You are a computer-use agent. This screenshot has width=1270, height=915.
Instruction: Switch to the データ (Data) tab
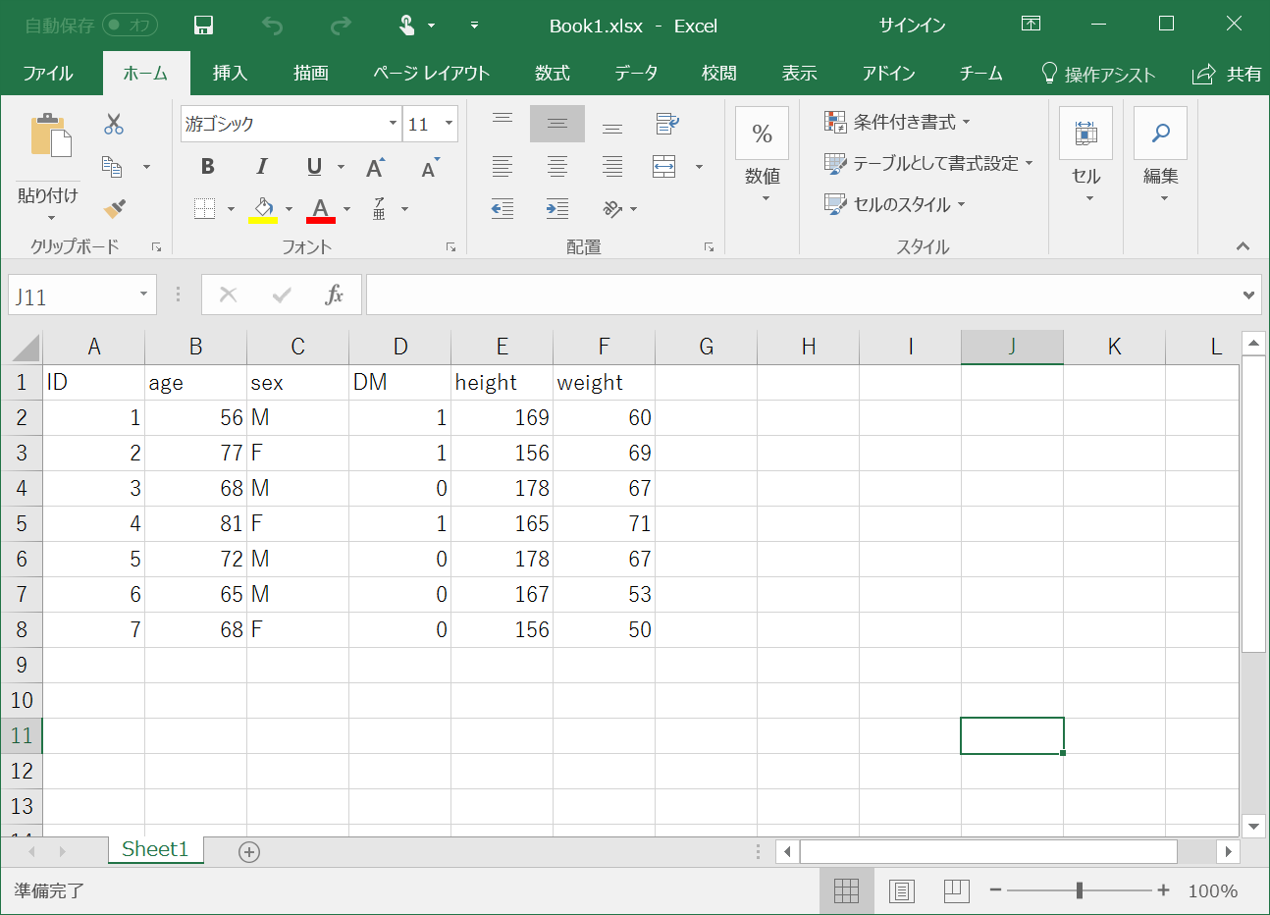pos(636,74)
